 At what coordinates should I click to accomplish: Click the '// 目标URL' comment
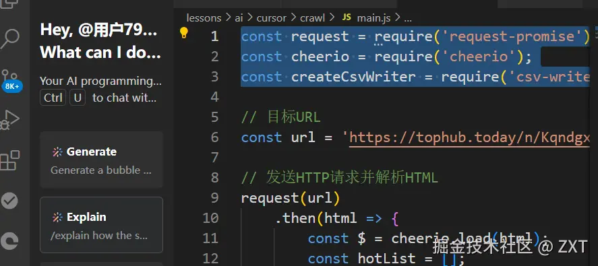tap(280, 117)
